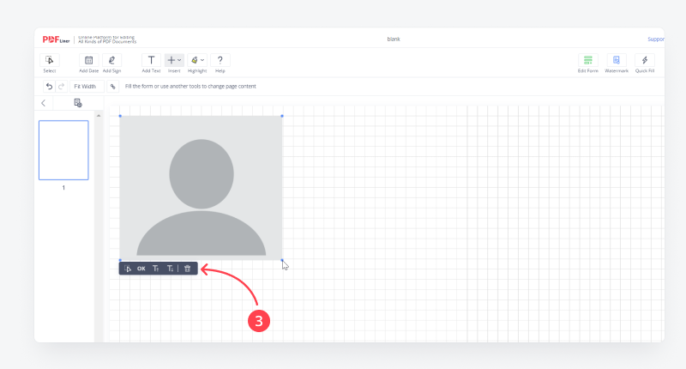Redo the undone action
The height and width of the screenshot is (369, 686).
61,86
